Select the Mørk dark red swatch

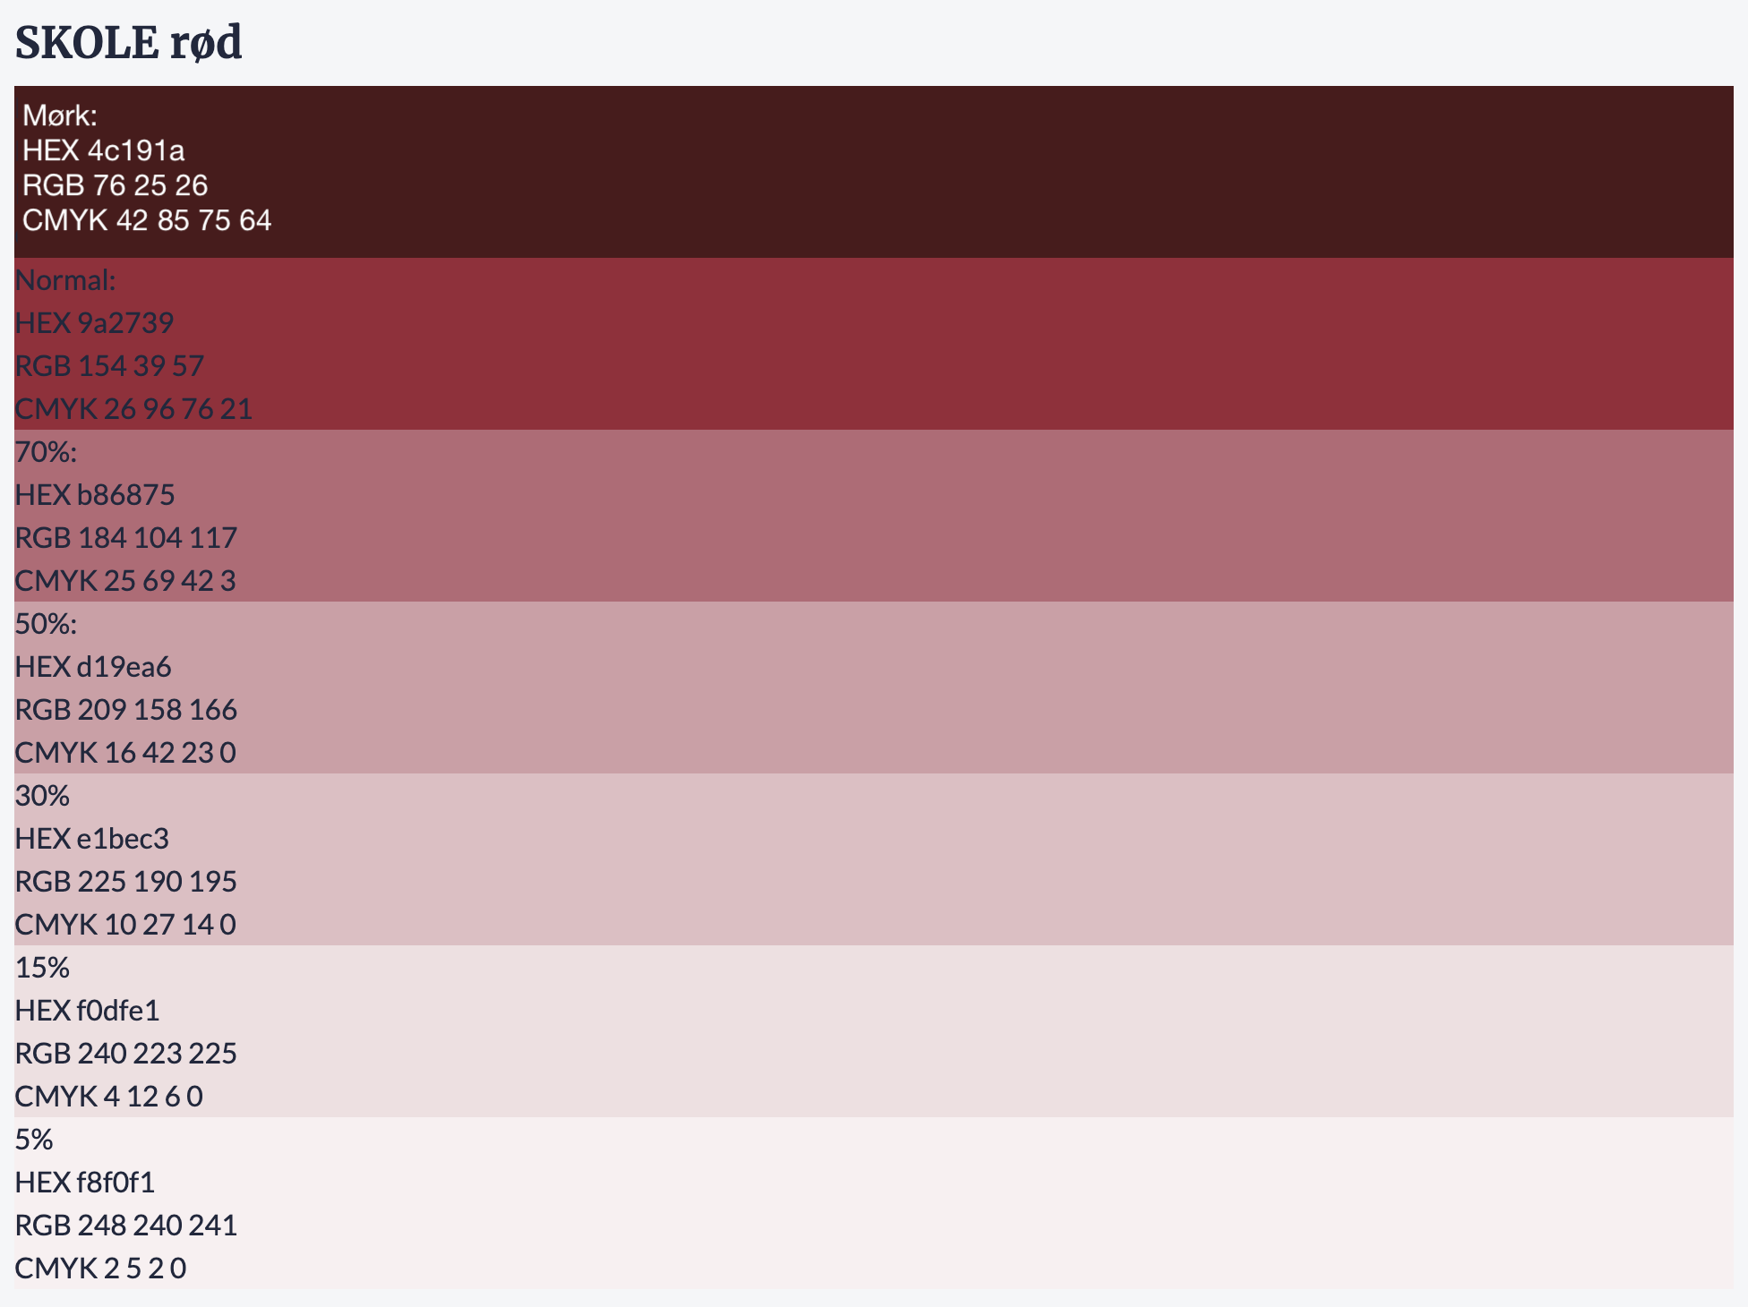(x=874, y=172)
